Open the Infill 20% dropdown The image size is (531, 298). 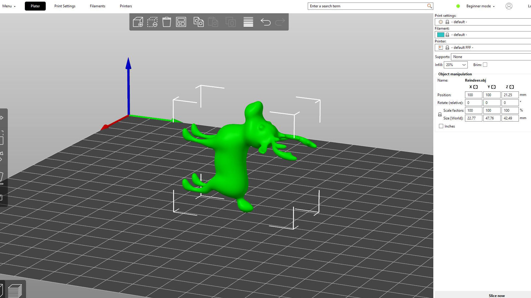(455, 65)
